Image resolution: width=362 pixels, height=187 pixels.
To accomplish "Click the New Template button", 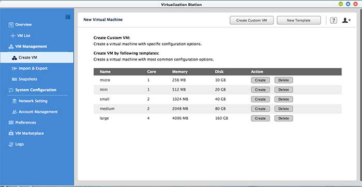I will [299, 20].
